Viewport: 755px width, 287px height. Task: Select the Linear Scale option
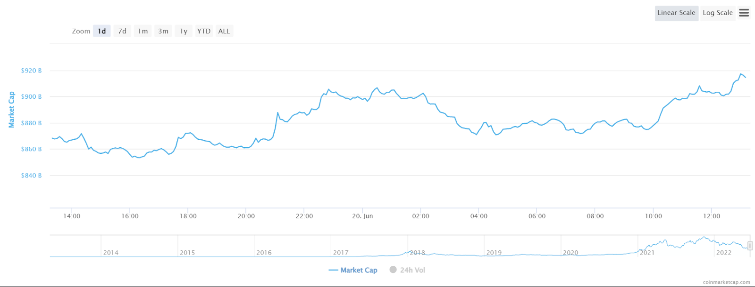coord(676,13)
